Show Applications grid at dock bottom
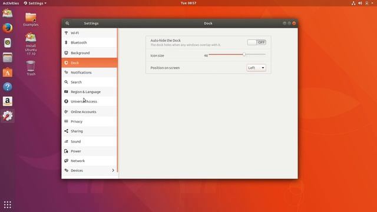 (8, 204)
